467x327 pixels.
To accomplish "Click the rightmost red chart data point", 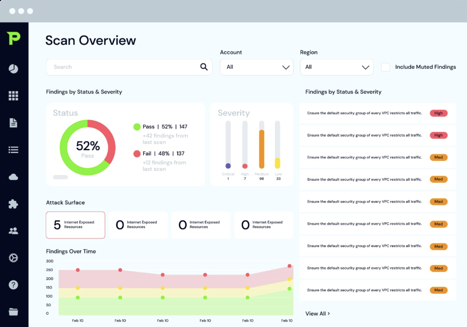I will point(290,266).
